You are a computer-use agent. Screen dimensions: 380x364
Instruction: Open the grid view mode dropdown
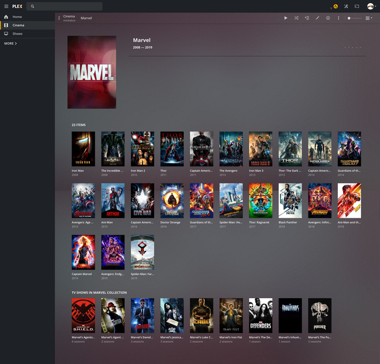click(369, 18)
